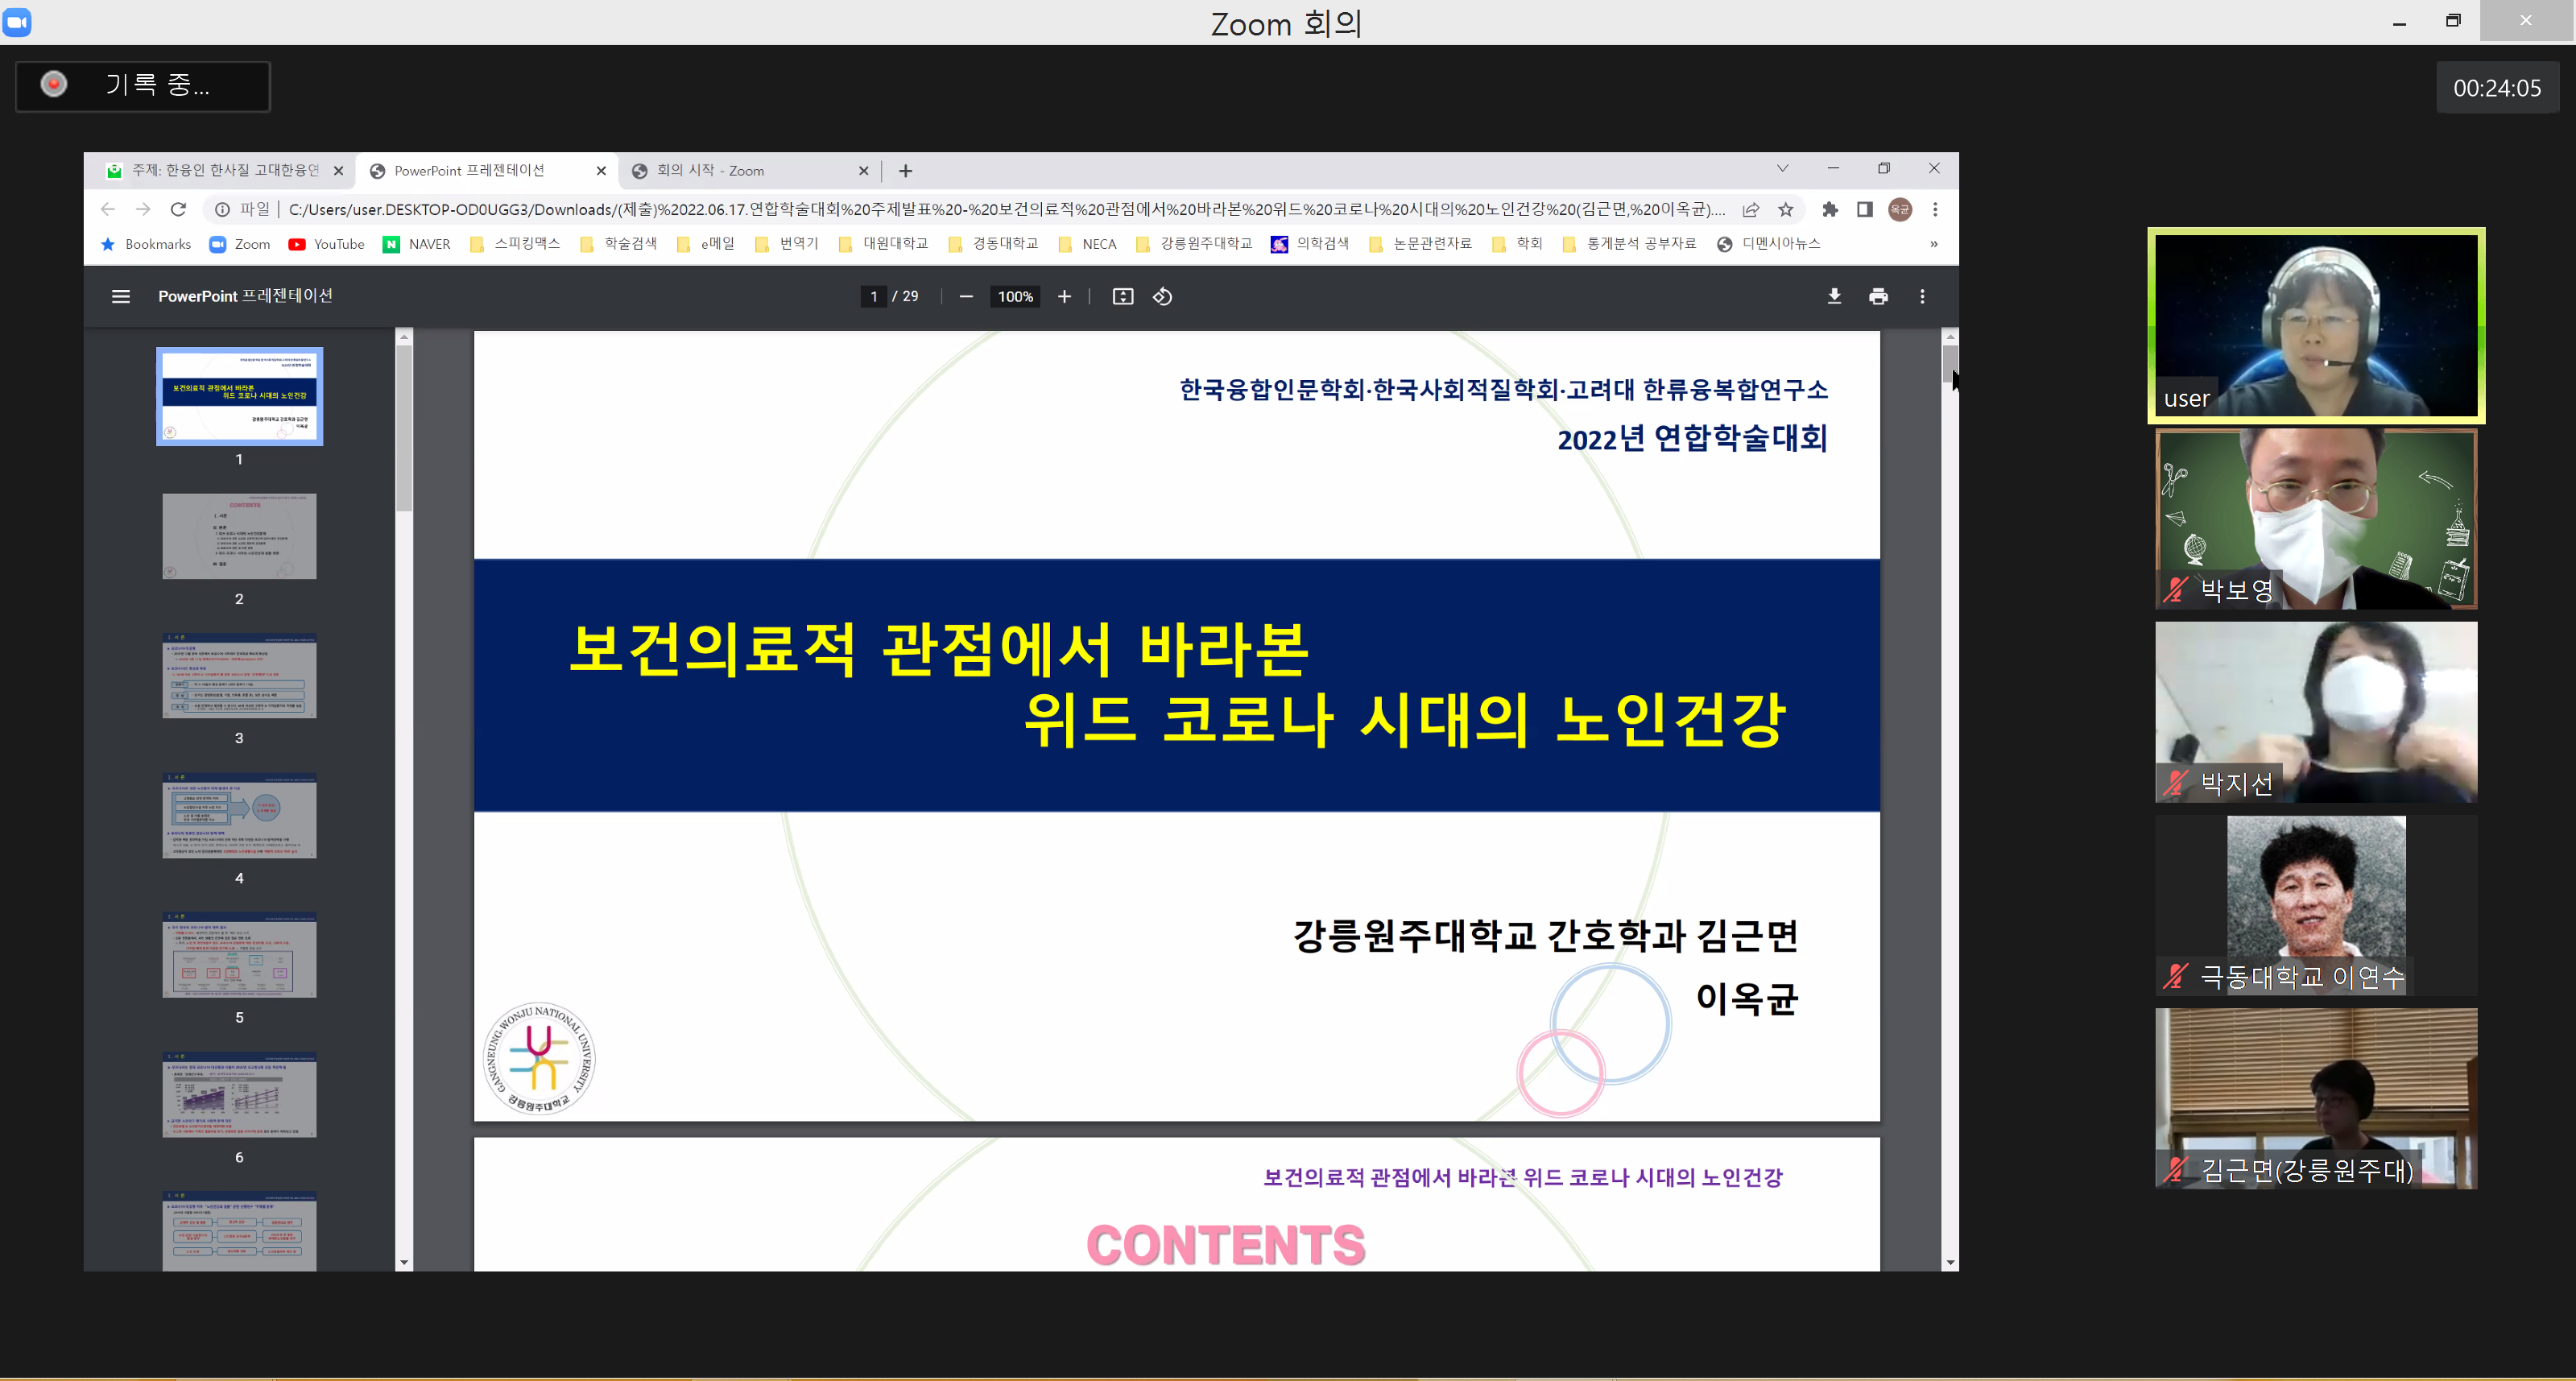Rotate the PDF counterclockwise
This screenshot has height=1381, width=2576.
coord(1162,296)
